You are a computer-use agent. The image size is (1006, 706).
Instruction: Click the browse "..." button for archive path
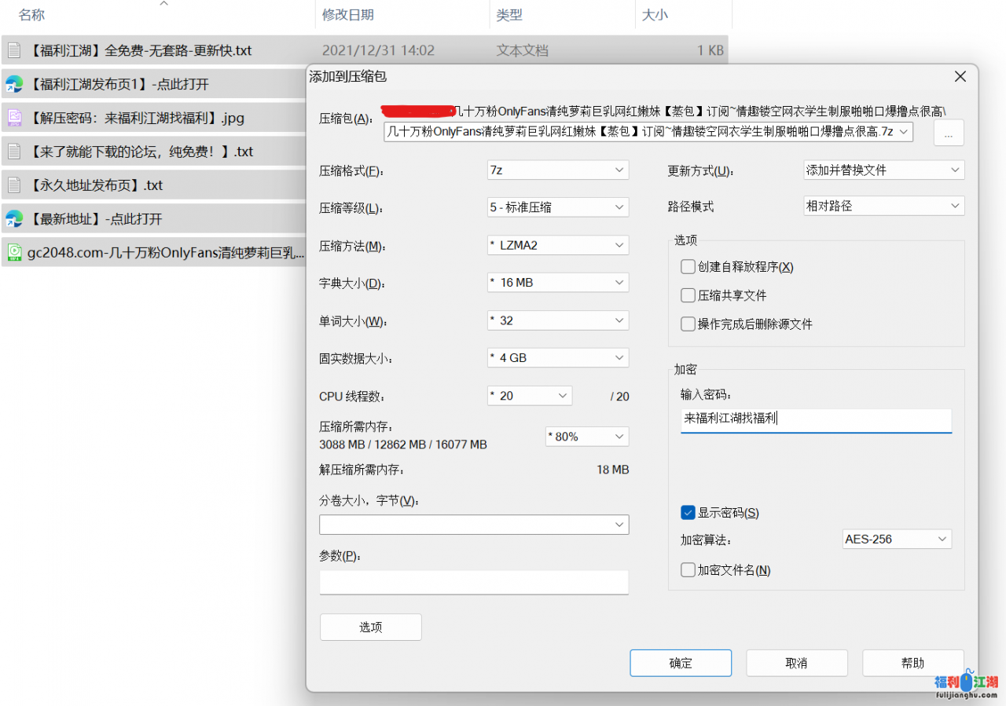tap(949, 134)
